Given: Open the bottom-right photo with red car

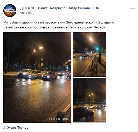Looking at the screenshot, I should coord(89,100).
